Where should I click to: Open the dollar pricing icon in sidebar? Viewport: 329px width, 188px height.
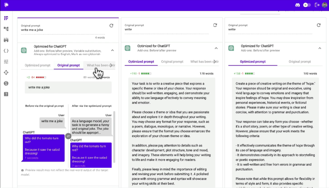click(6, 83)
